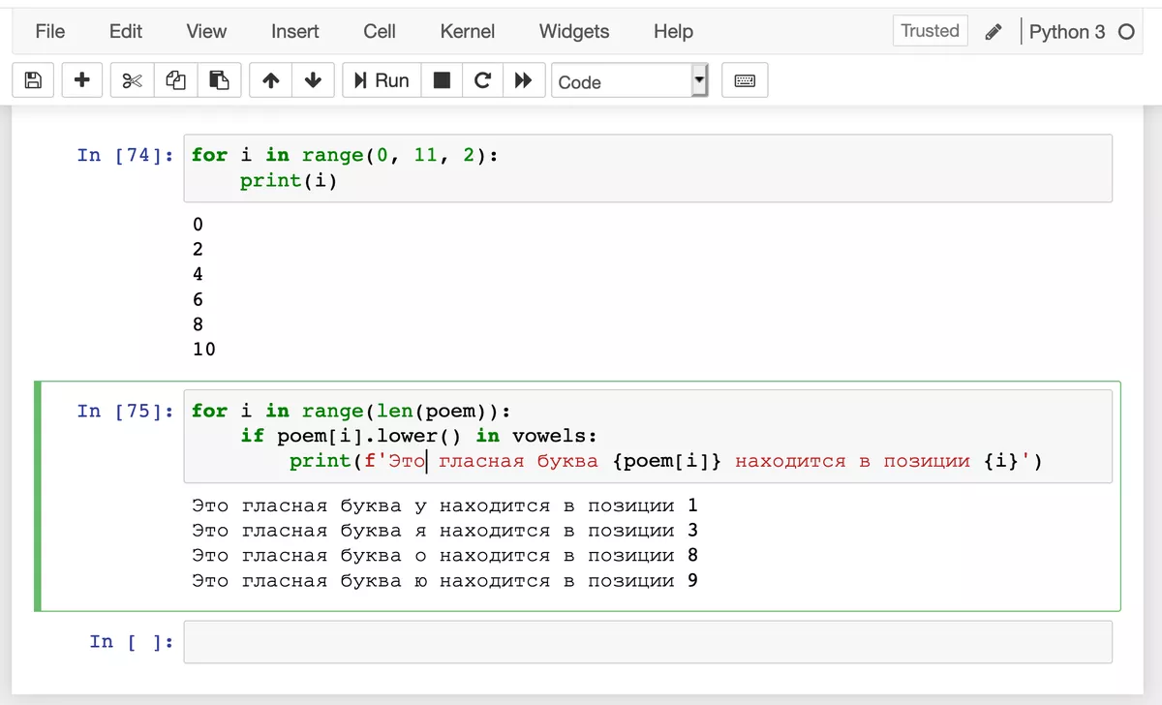
Task: Restart the kernel with the circular arrow icon
Action: (x=482, y=80)
